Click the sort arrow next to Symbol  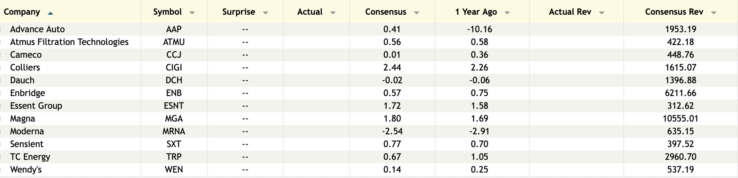click(x=192, y=13)
